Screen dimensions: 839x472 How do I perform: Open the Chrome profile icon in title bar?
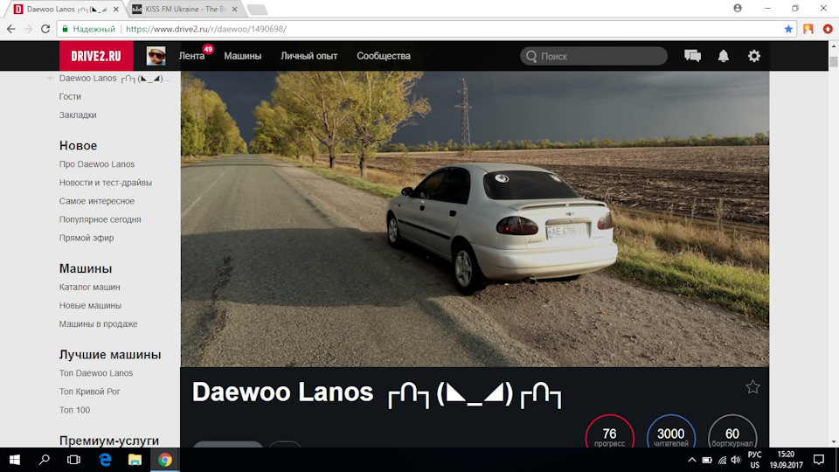(738, 8)
